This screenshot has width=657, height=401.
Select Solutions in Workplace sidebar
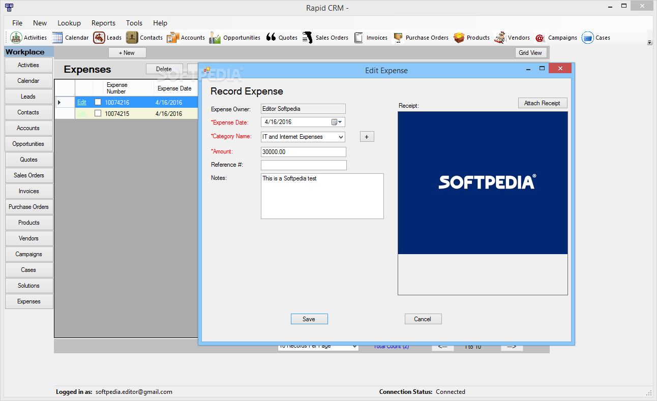tap(28, 286)
